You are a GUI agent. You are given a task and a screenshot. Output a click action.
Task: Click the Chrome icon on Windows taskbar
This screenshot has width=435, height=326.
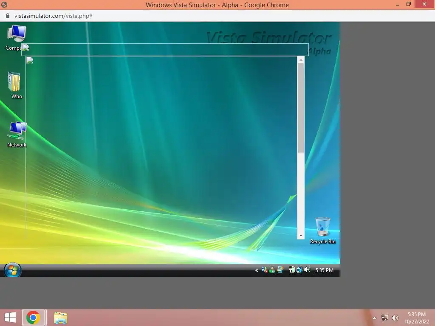pyautogui.click(x=33, y=318)
